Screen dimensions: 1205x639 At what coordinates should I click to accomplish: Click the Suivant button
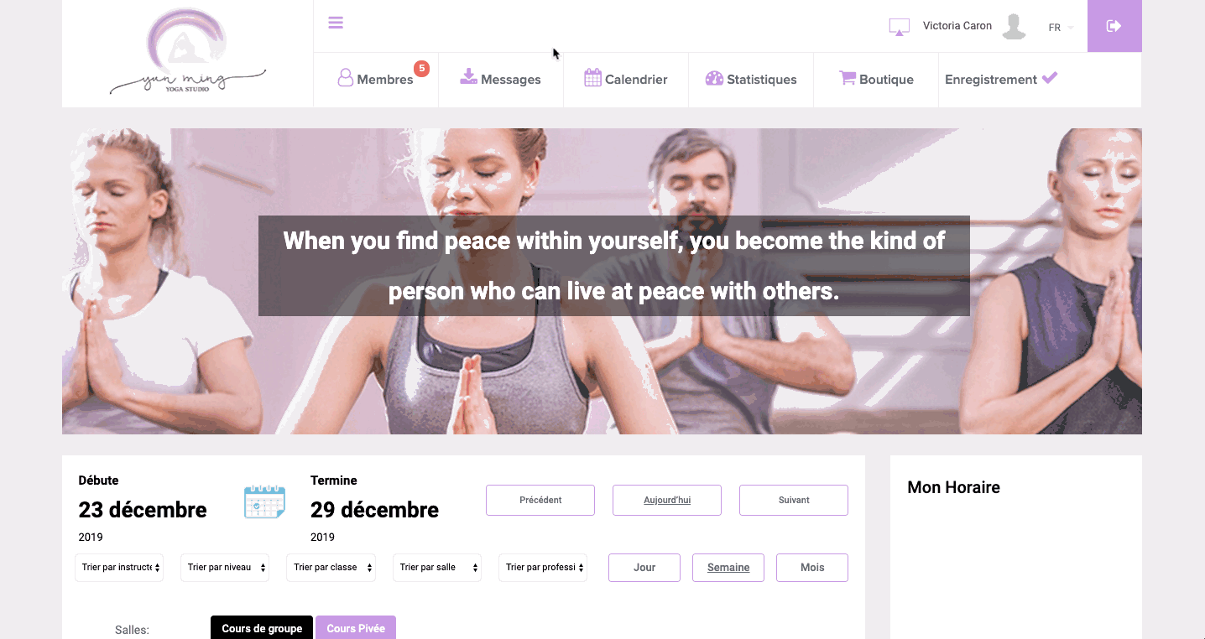pos(794,500)
